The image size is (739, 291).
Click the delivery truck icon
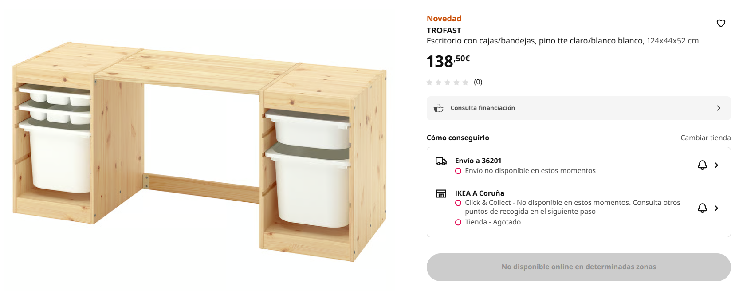pyautogui.click(x=441, y=161)
